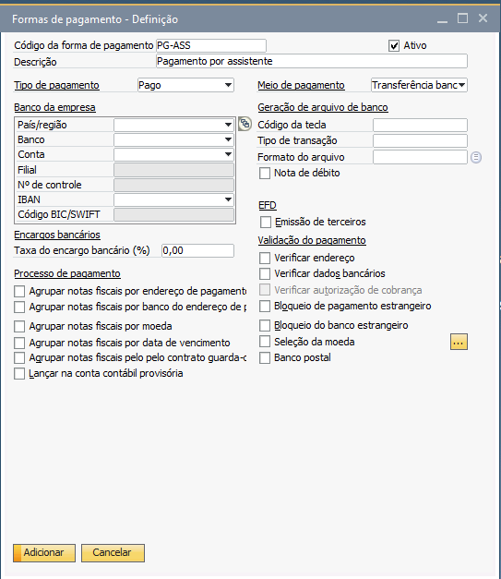Open the País/região dropdown

(173, 125)
